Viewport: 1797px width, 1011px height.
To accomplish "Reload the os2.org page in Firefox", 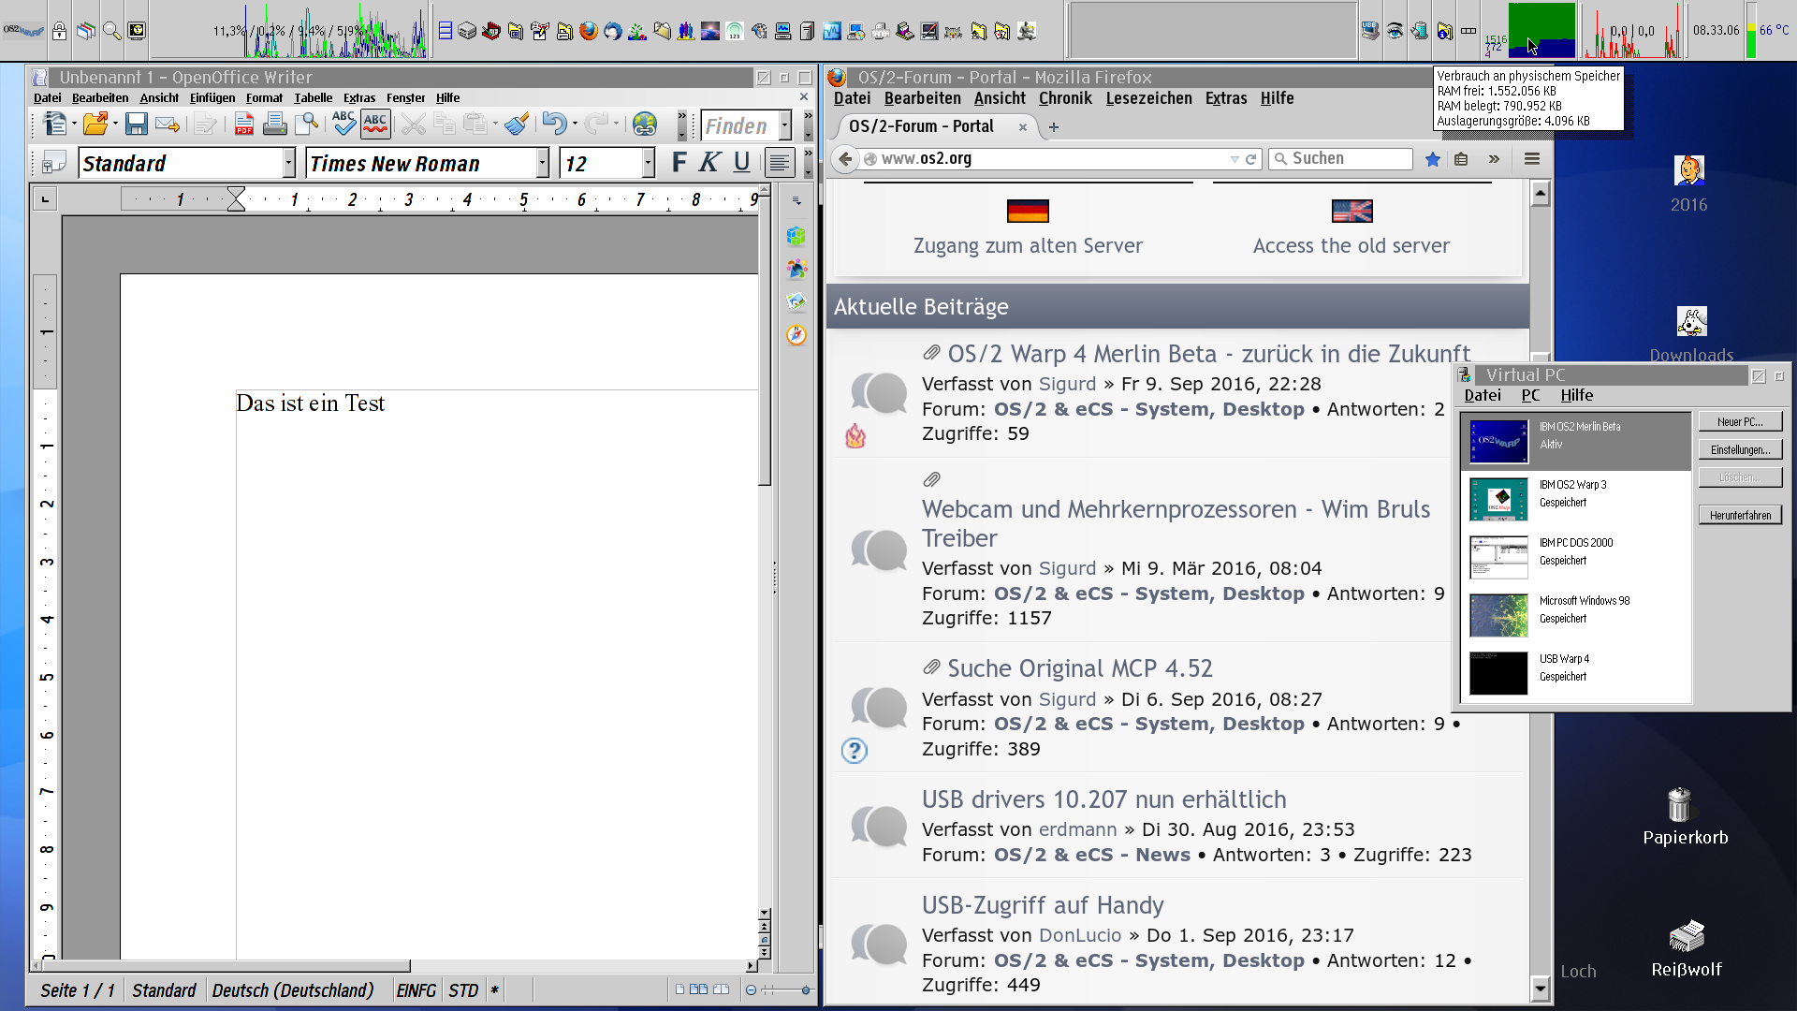I will 1250,159.
